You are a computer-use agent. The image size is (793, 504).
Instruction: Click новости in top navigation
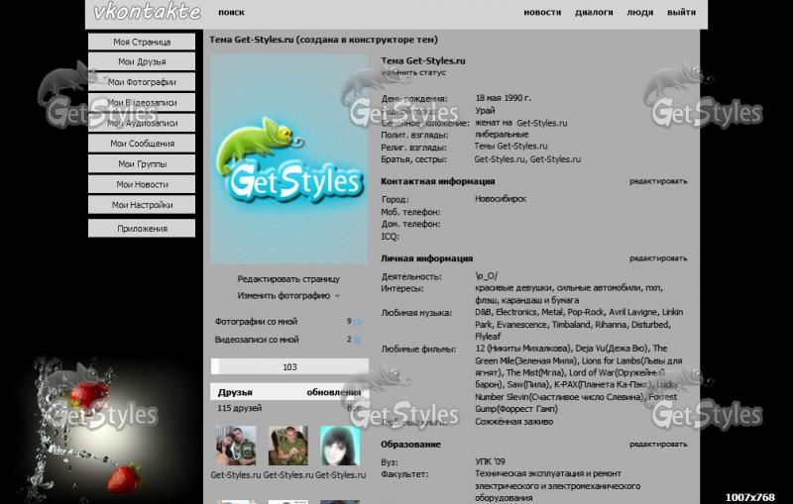point(541,13)
